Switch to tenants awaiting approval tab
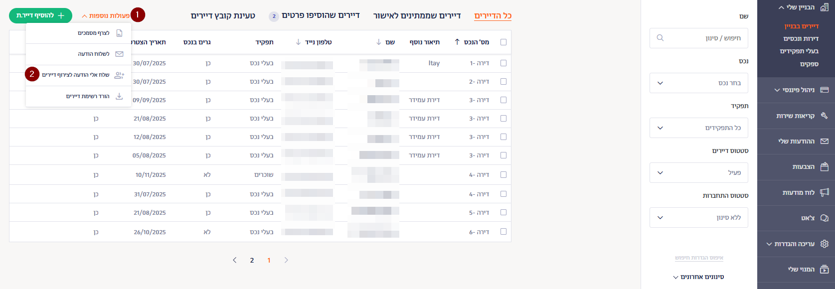The image size is (835, 289). (x=417, y=15)
